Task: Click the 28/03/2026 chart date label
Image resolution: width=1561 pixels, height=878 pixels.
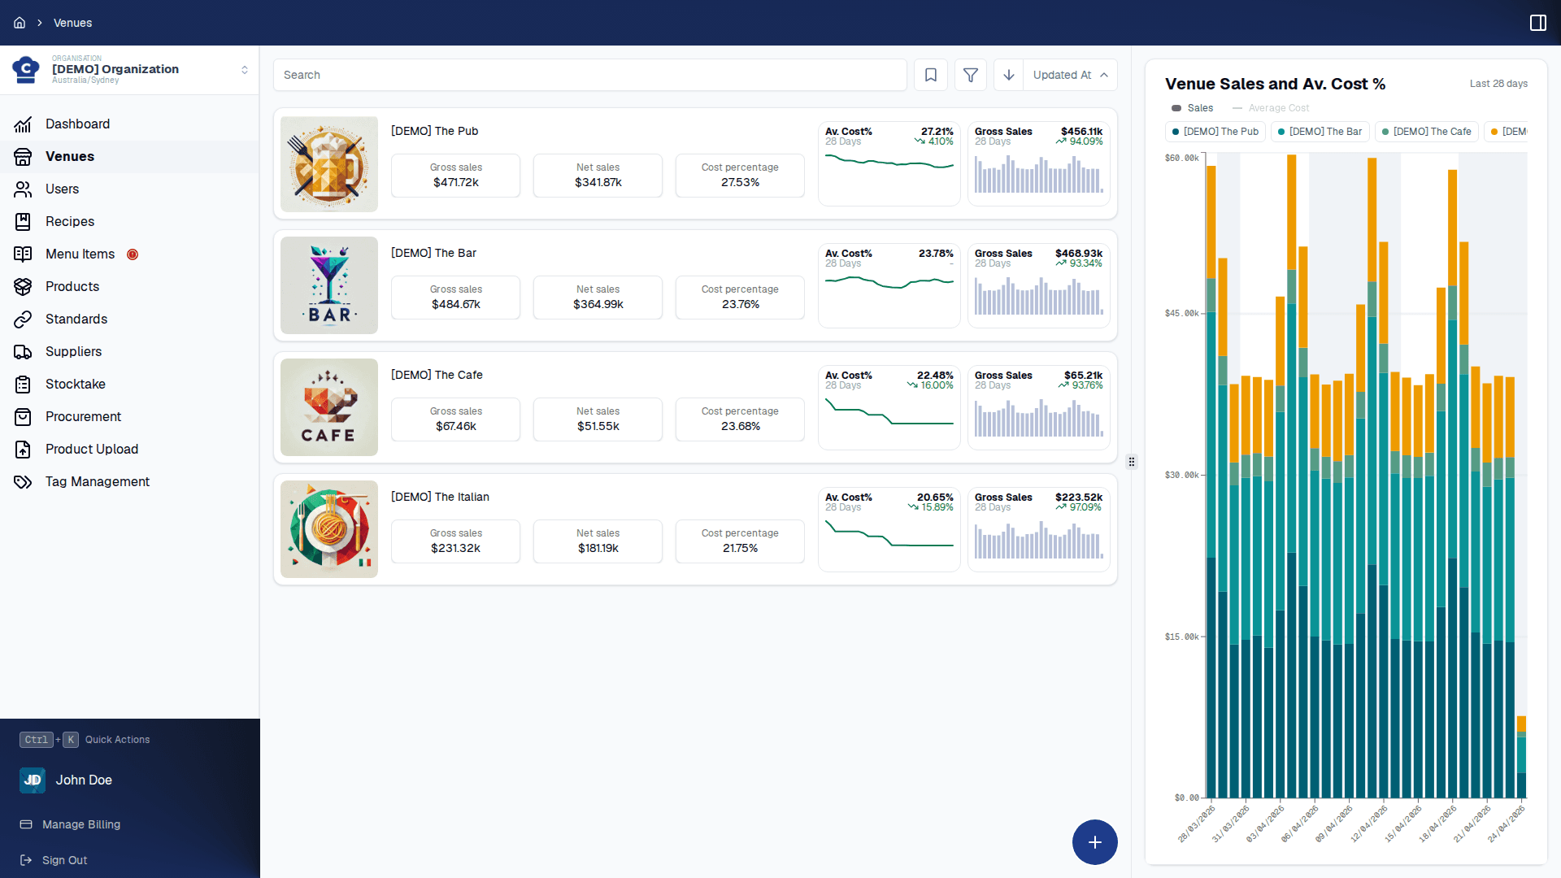Action: pos(1197,824)
